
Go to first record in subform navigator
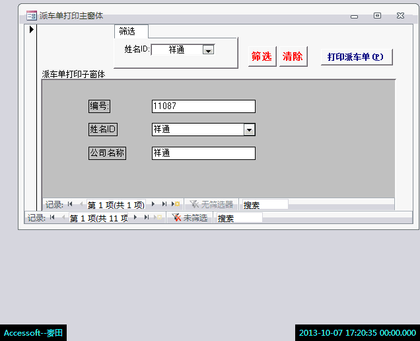coord(70,204)
